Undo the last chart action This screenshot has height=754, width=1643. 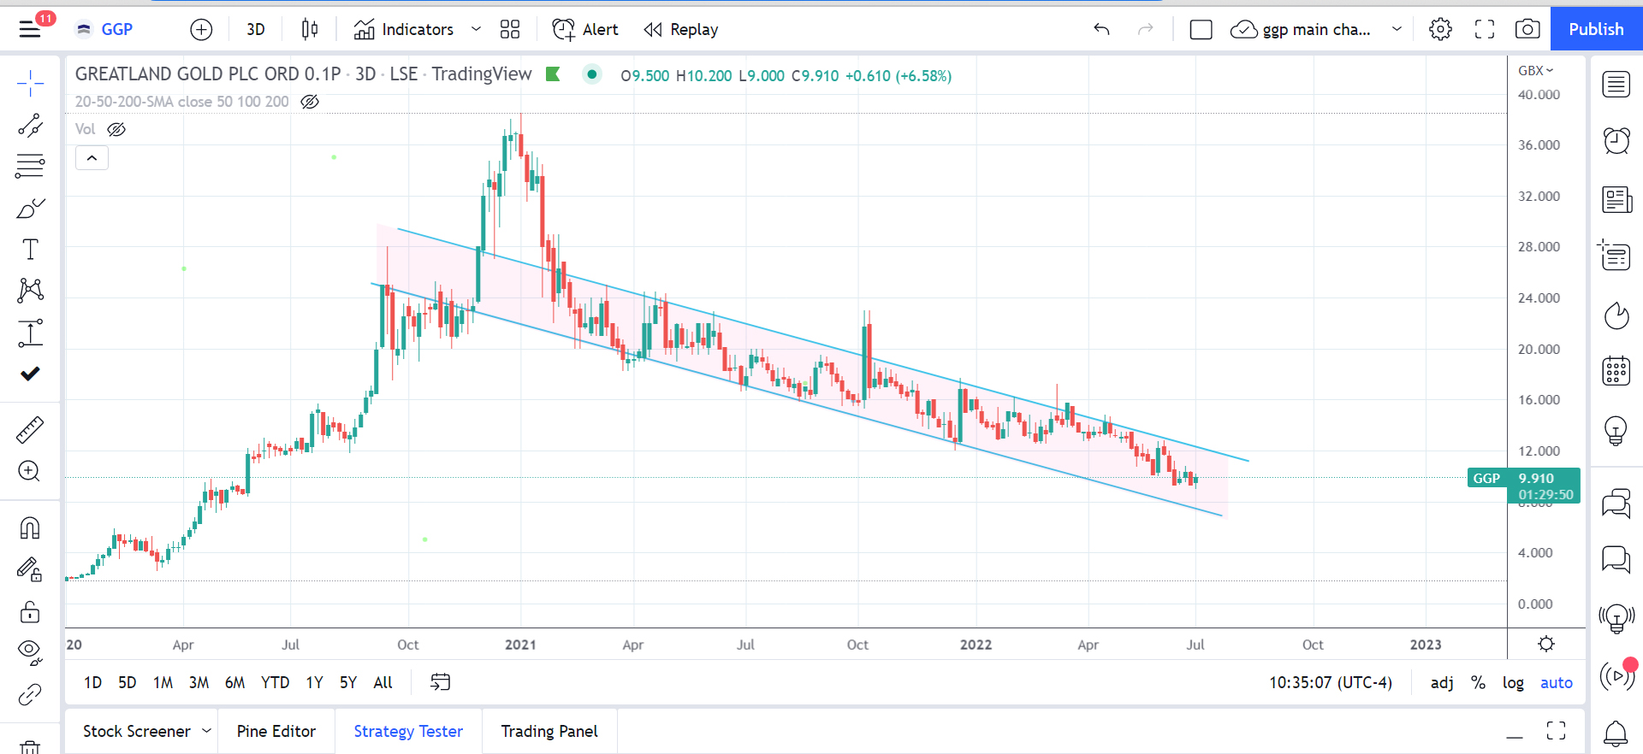click(x=1101, y=29)
